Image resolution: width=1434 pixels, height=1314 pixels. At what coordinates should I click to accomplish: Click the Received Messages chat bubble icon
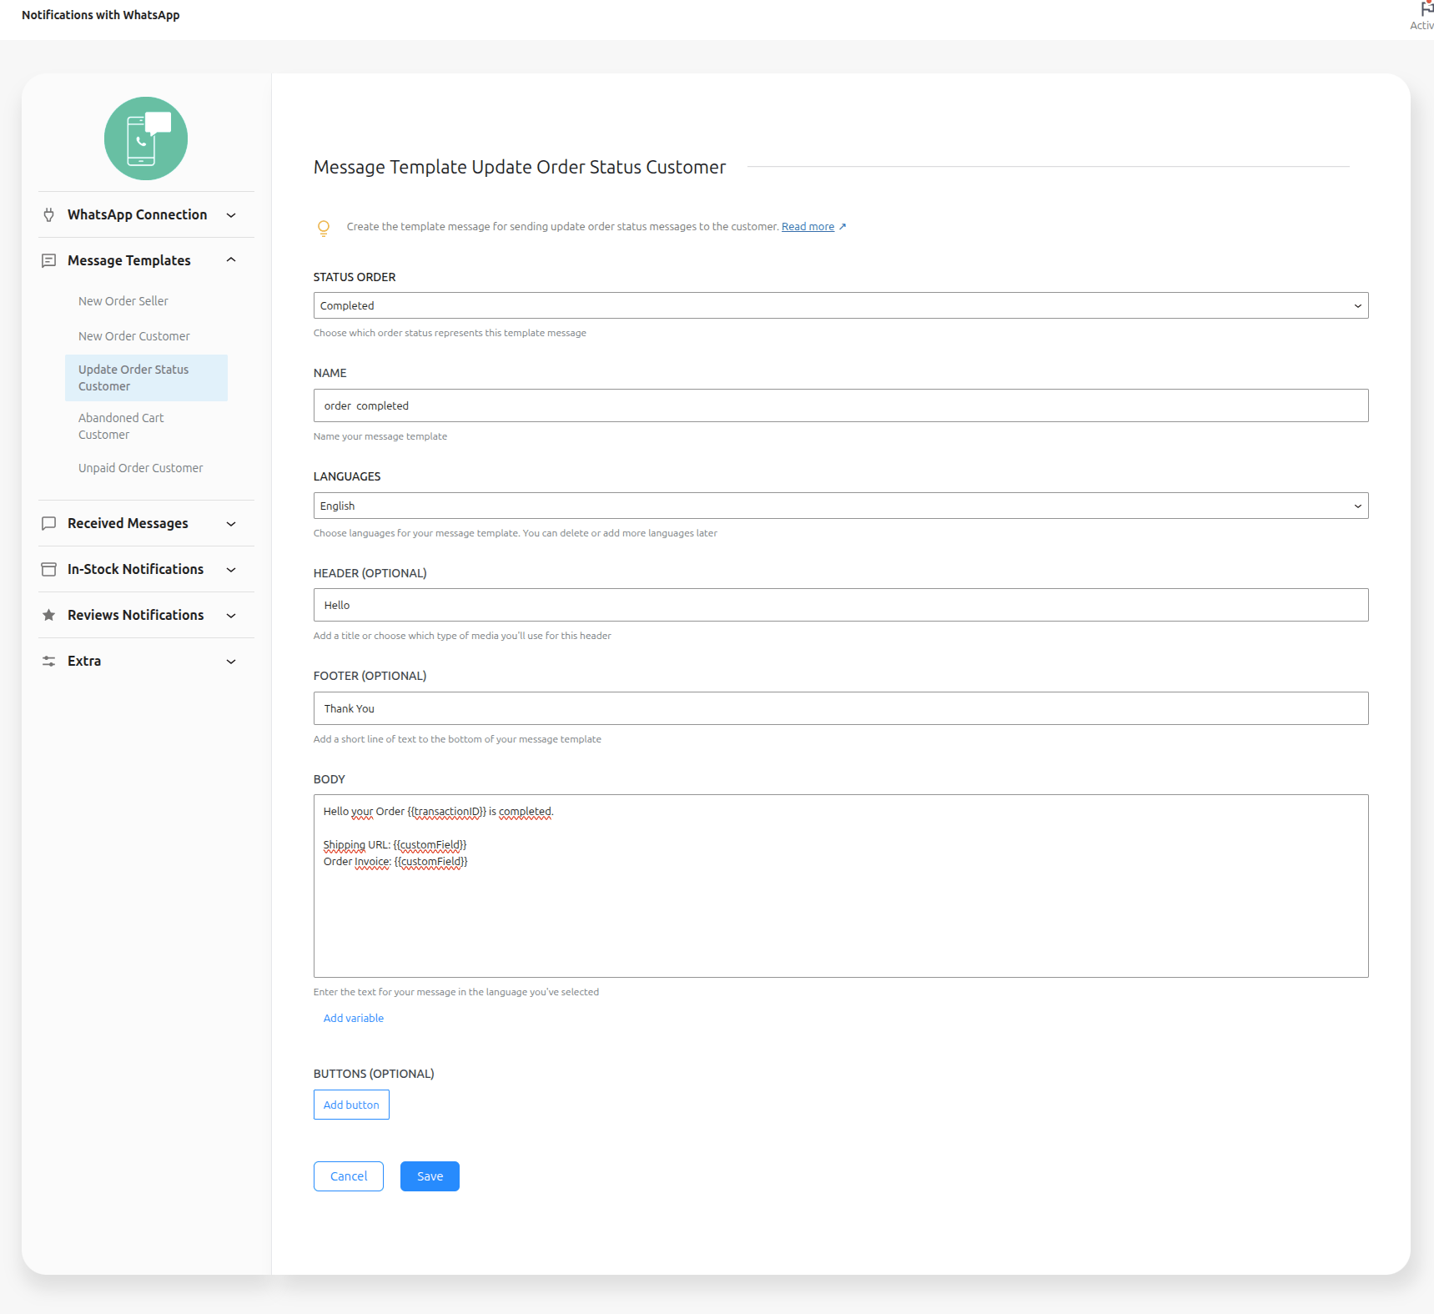tap(49, 523)
